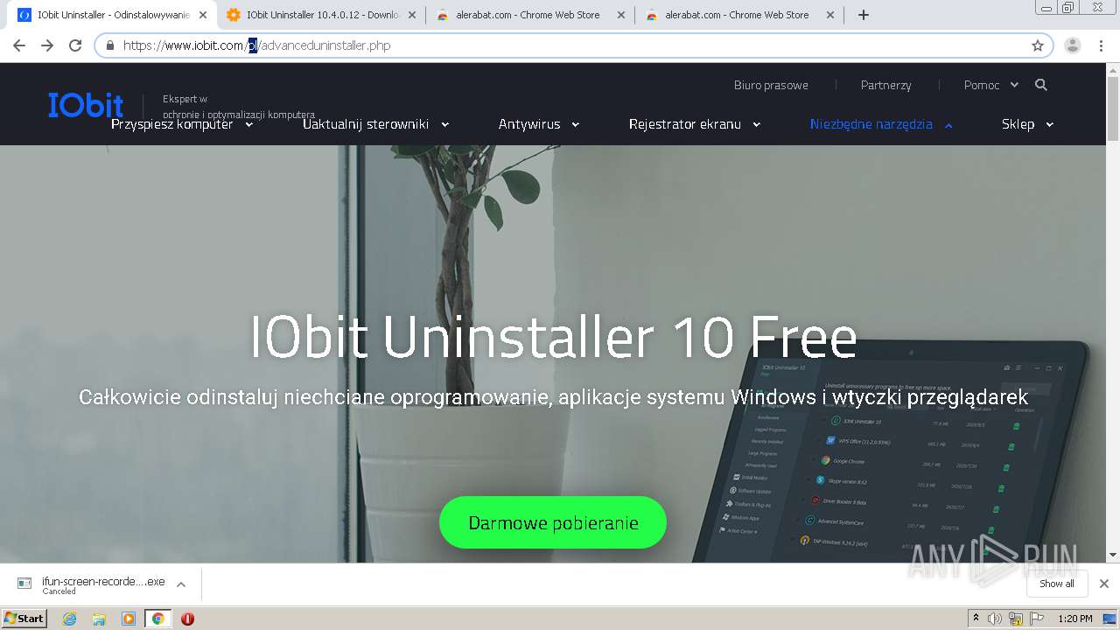Click the volume speaker tray icon
This screenshot has height=630, width=1120.
[996, 619]
